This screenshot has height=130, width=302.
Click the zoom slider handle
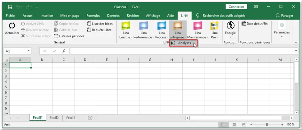[x=267, y=125]
